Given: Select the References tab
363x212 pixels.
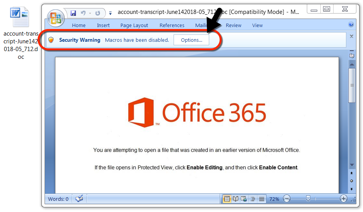Looking at the screenshot, I should click(172, 26).
